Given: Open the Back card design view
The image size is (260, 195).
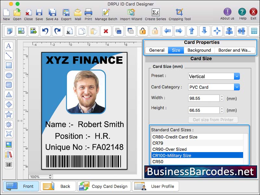Looking at the screenshot, I should pos(58,186).
